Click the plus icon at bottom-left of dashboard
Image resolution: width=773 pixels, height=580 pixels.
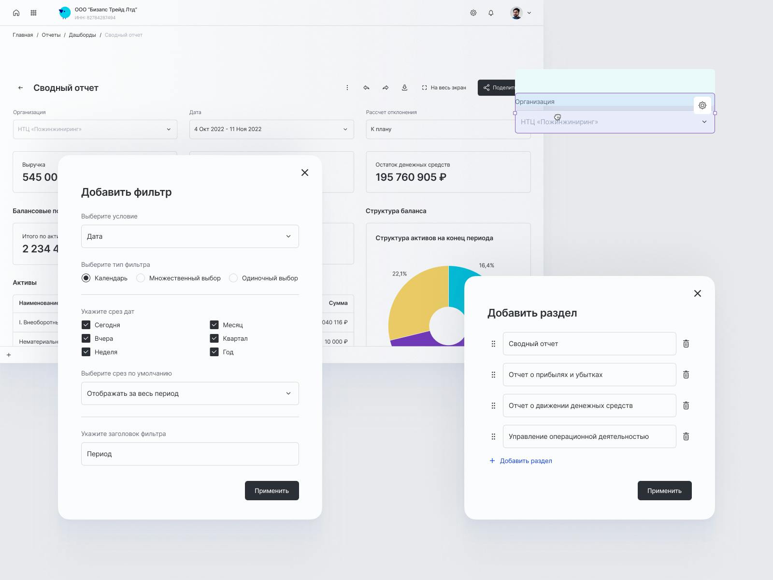[x=9, y=355]
